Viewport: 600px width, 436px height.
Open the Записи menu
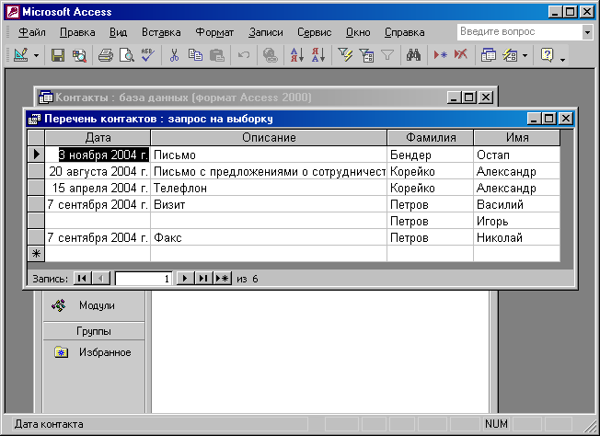pyautogui.click(x=266, y=32)
